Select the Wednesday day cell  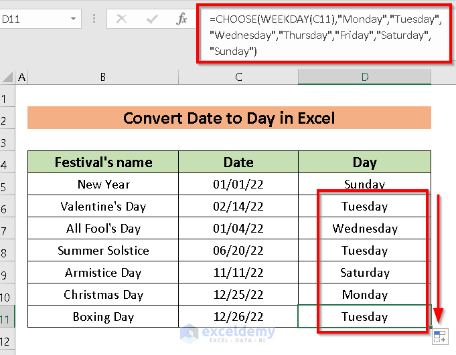365,229
